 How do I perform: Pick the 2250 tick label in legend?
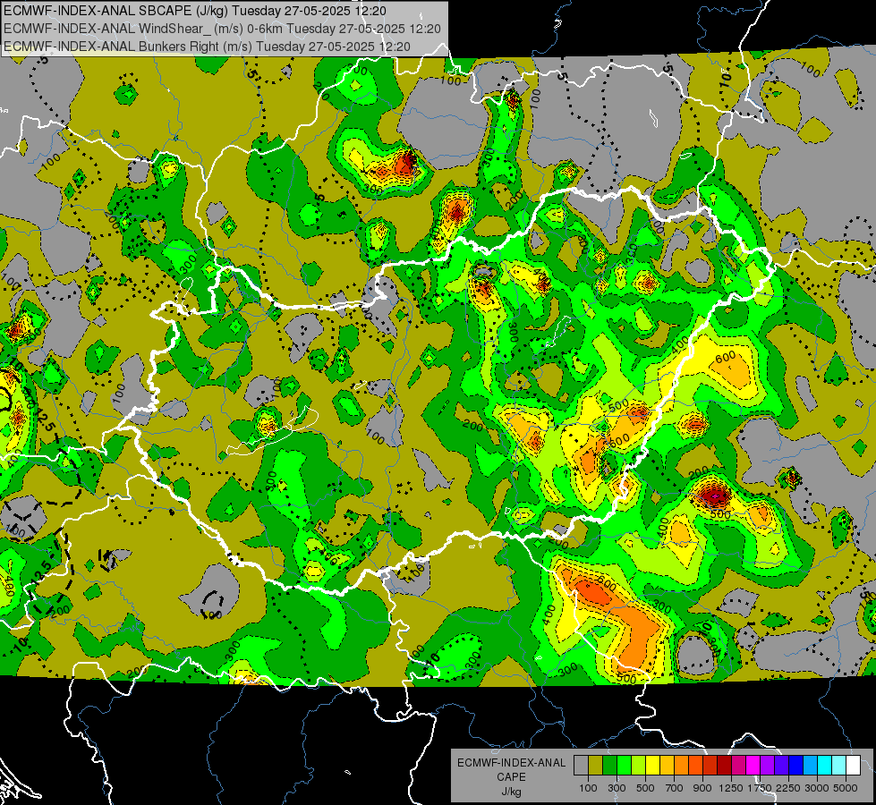788,788
